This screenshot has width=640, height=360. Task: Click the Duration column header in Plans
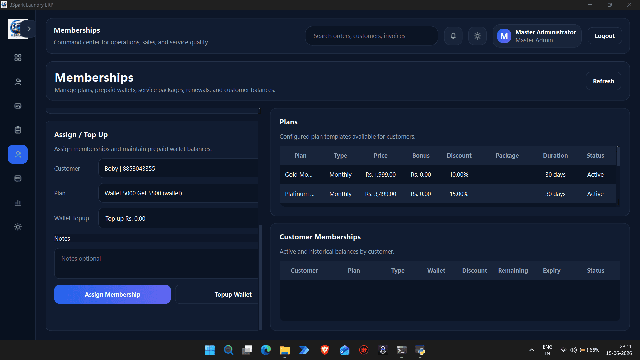coord(555,156)
